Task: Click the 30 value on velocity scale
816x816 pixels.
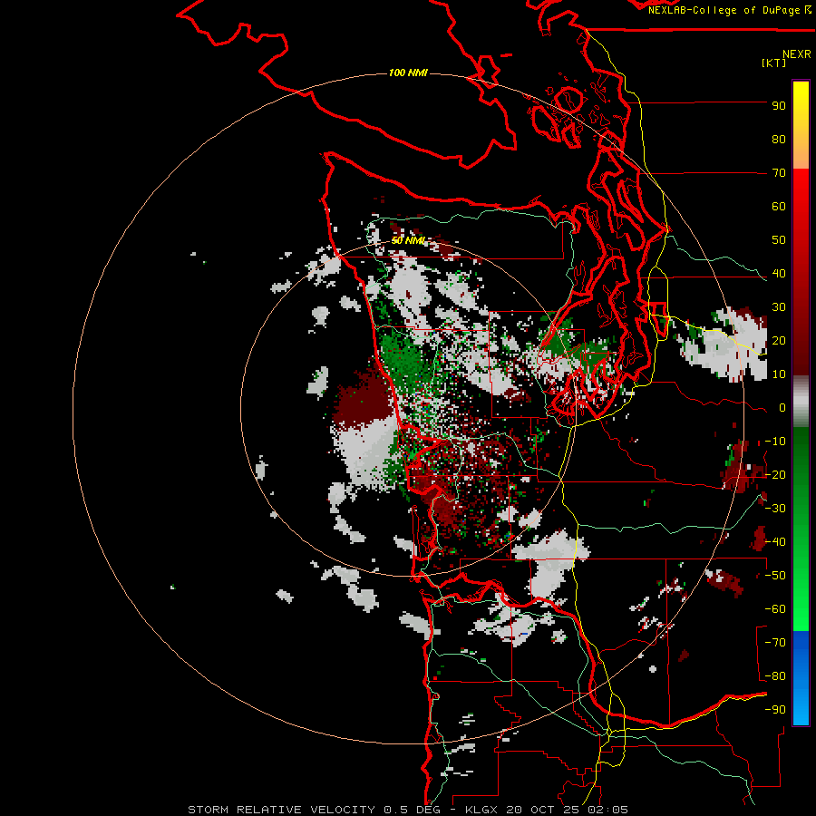Action: coord(779,307)
